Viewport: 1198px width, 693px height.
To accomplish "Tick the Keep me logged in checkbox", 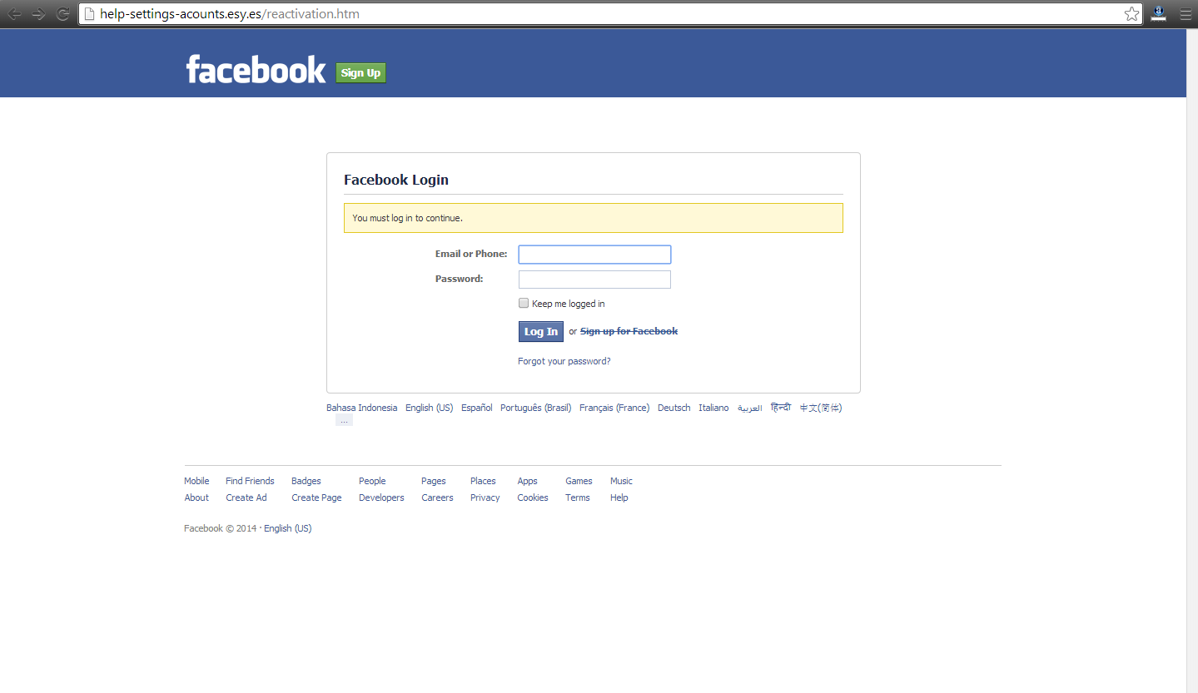I will point(524,303).
